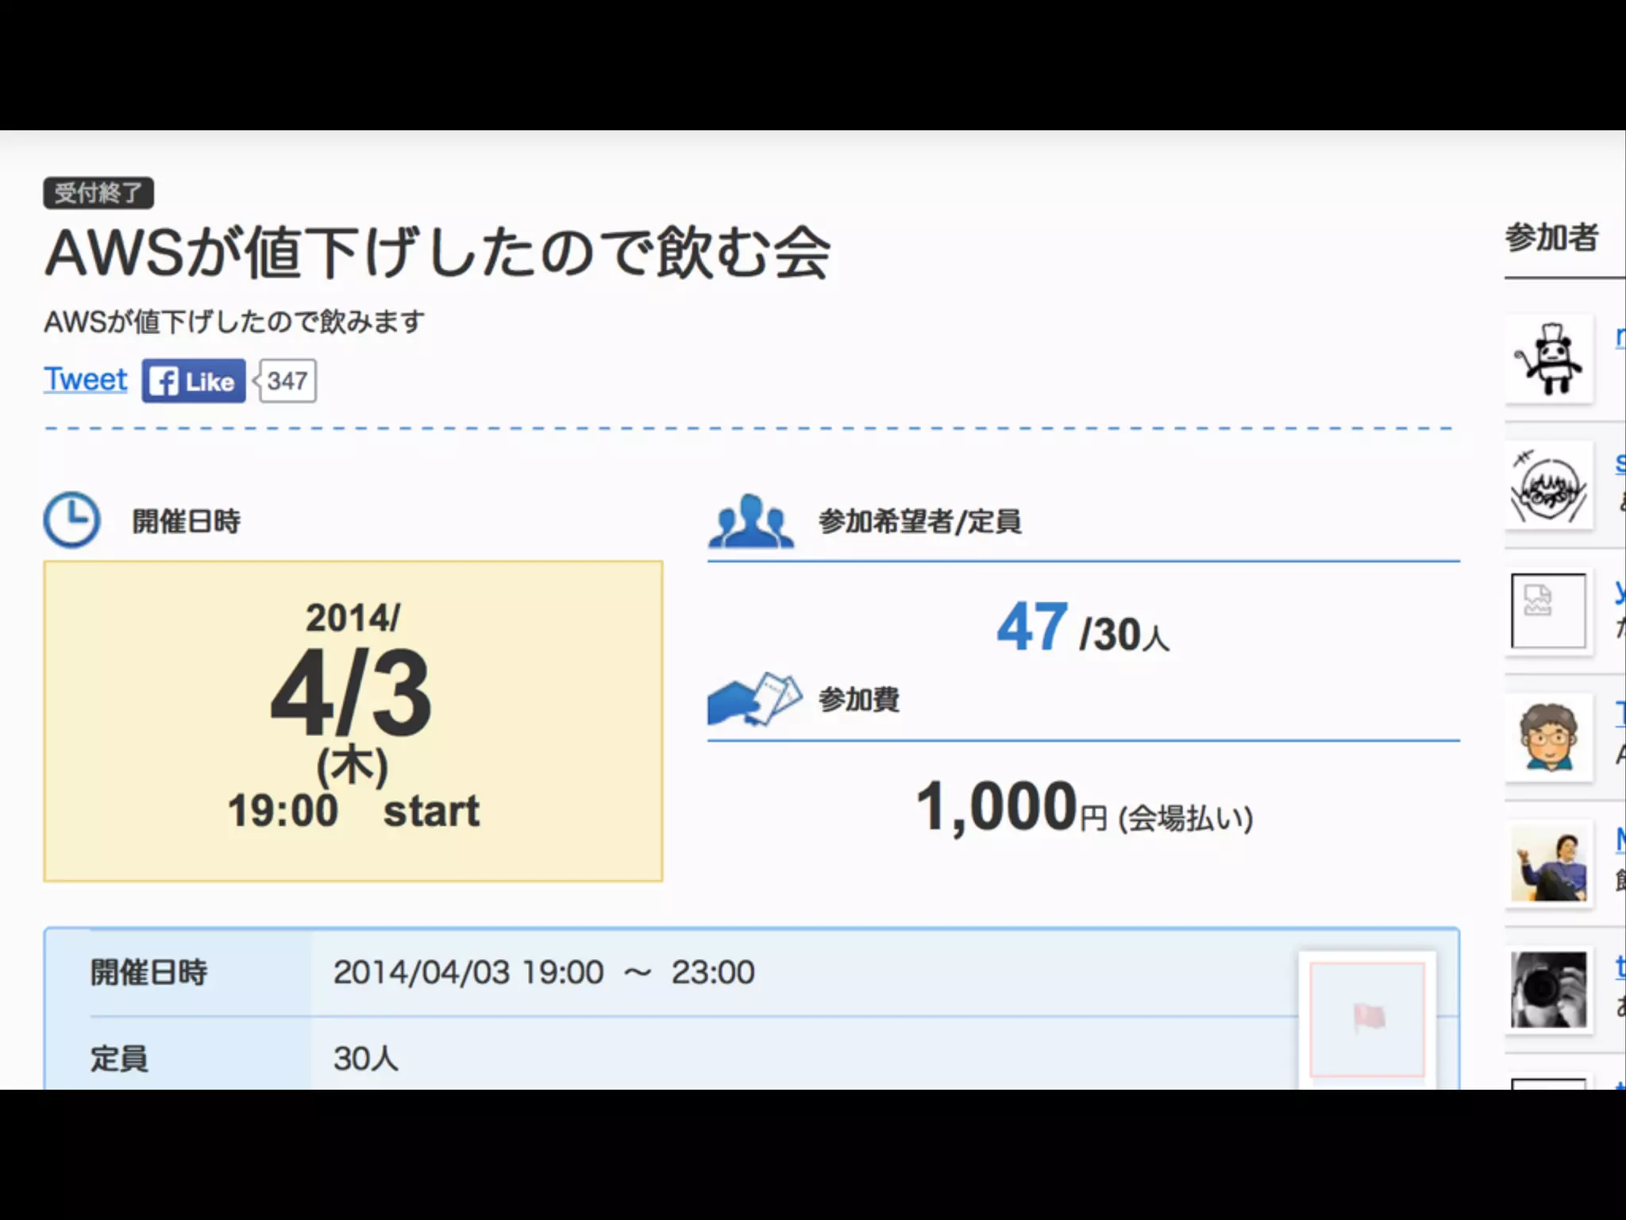
Task: Click the 347 like count bubble
Action: [x=287, y=381]
